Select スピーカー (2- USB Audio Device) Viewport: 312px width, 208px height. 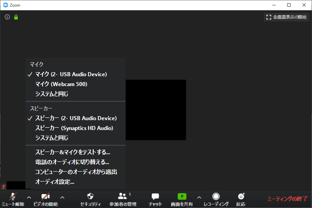click(76, 118)
